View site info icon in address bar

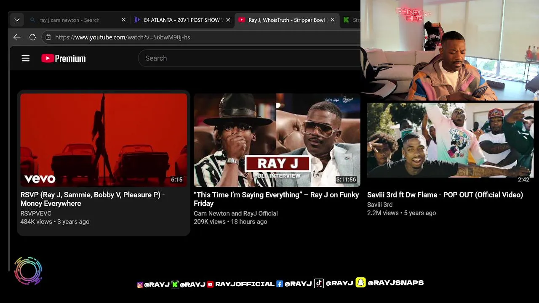coord(48,37)
